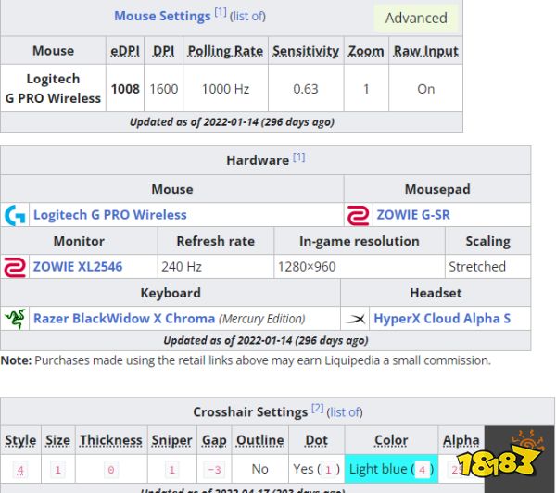Open reference [1] next to Mouse Settings
The image size is (556, 493).
[x=221, y=12]
